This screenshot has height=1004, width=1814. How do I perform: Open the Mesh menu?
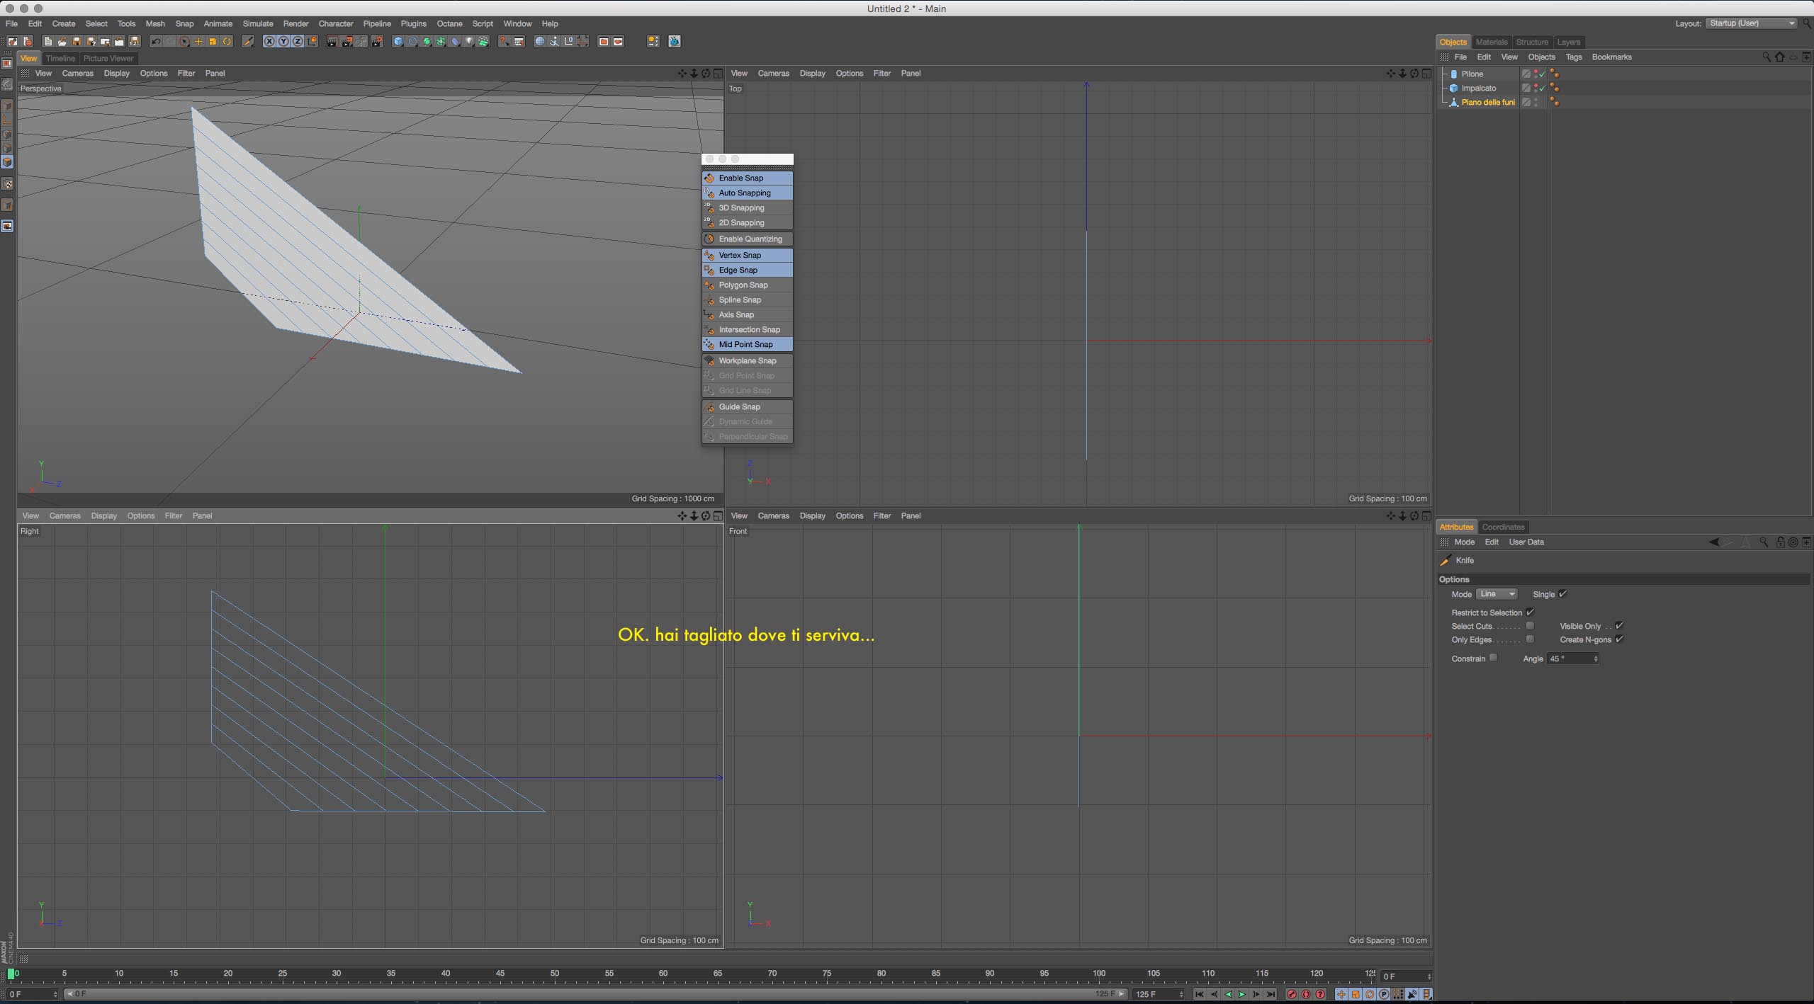click(154, 23)
